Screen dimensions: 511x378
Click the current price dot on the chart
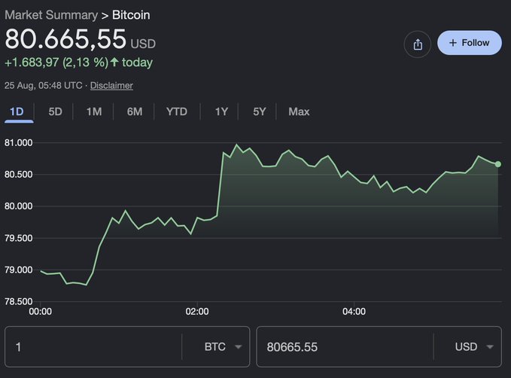[497, 164]
